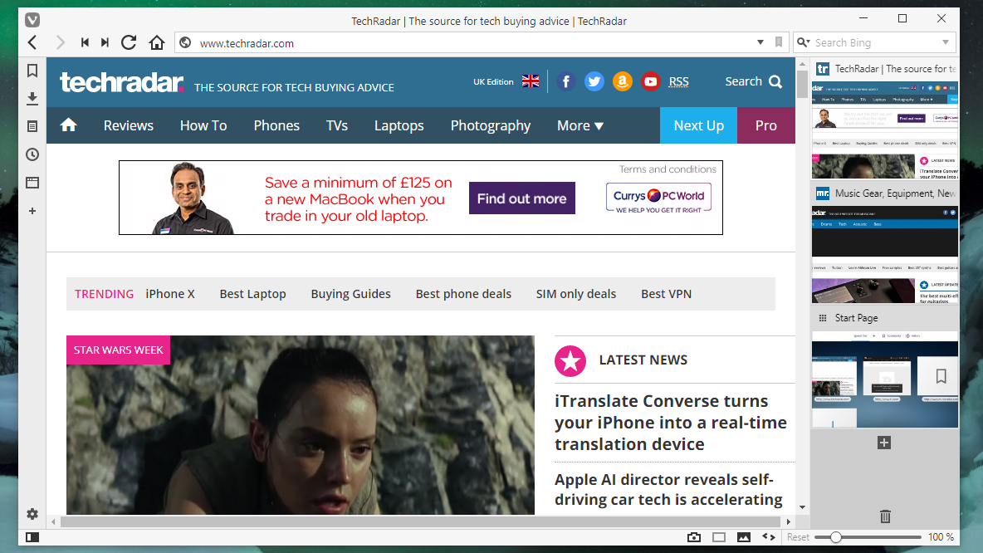Switch to the TechRadar tab
The width and height of the screenshot is (983, 553).
tap(884, 69)
